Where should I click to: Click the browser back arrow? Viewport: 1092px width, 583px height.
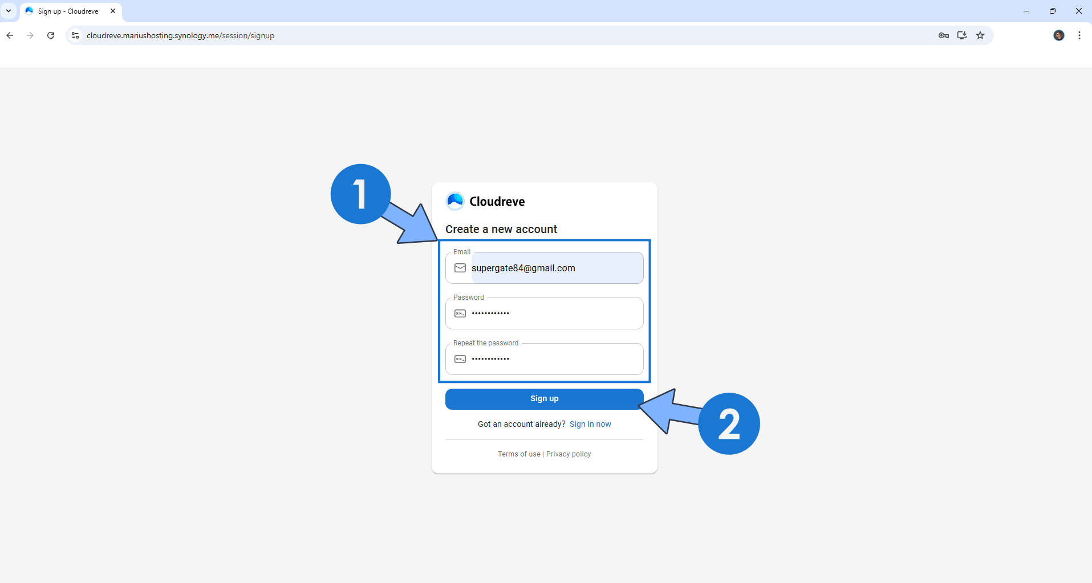(10, 35)
